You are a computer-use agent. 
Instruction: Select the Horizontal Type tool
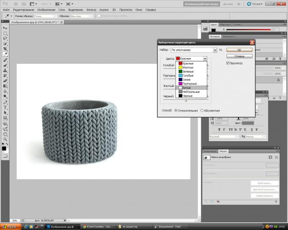point(5,107)
